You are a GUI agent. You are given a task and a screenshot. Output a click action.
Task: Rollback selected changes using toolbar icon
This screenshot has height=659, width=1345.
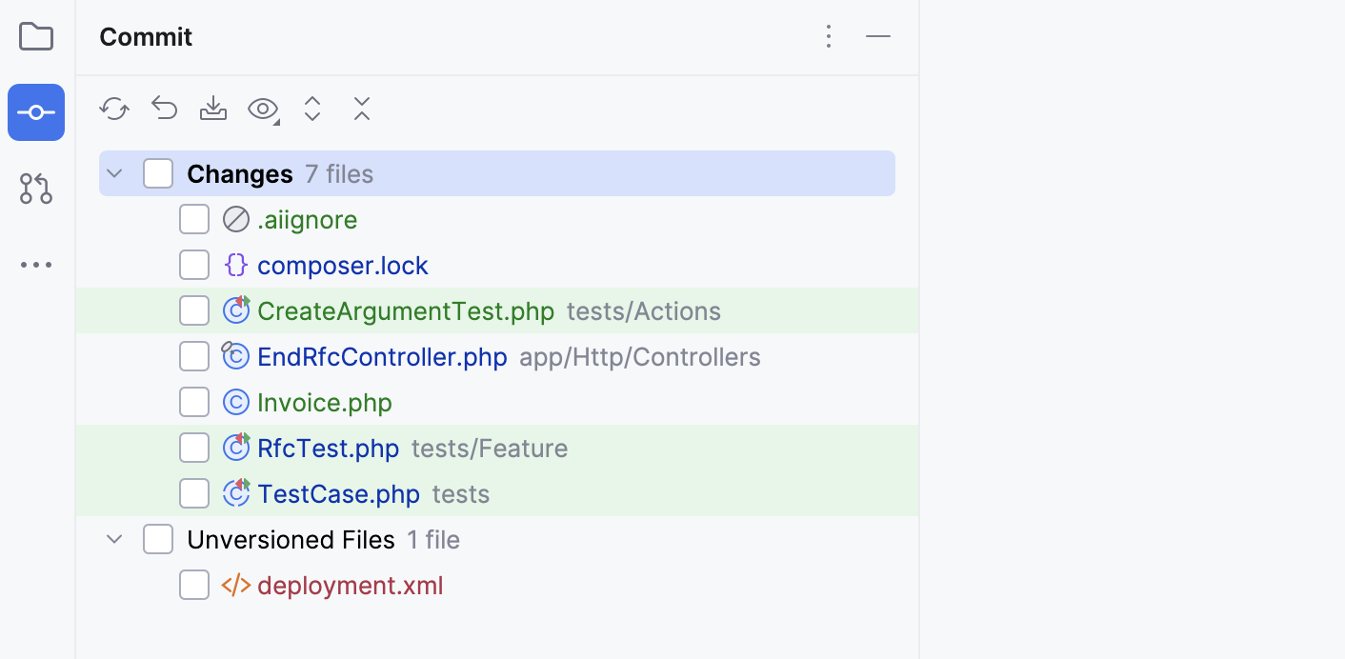pyautogui.click(x=164, y=109)
